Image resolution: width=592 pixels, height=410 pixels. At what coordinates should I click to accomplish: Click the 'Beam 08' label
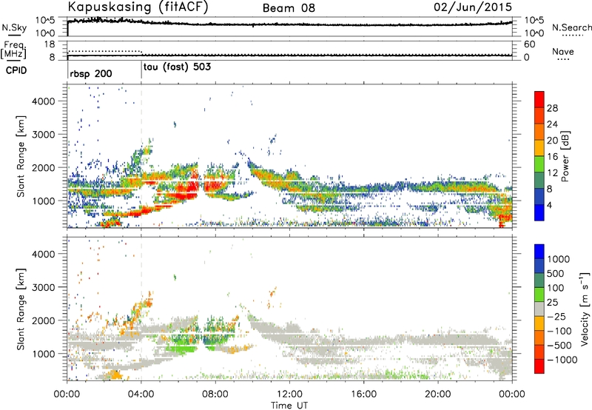pyautogui.click(x=289, y=8)
